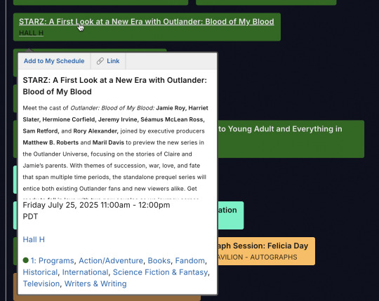379x301 pixels.
Task: Select the Fandom tag
Action: pos(189,260)
